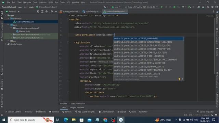This screenshot has height=123, width=219.
Task: Switch to the Merged Manifest tab
Action: point(77,108)
